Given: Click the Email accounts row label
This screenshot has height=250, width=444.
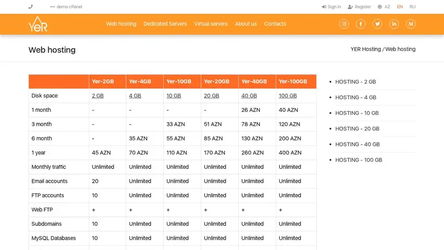Looking at the screenshot, I should click(x=49, y=181).
